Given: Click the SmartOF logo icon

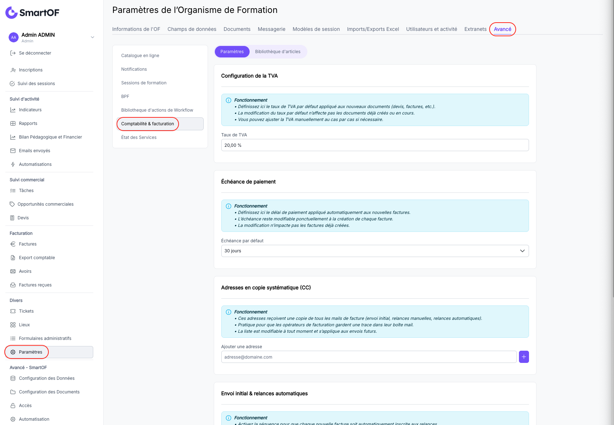Looking at the screenshot, I should (x=11, y=13).
